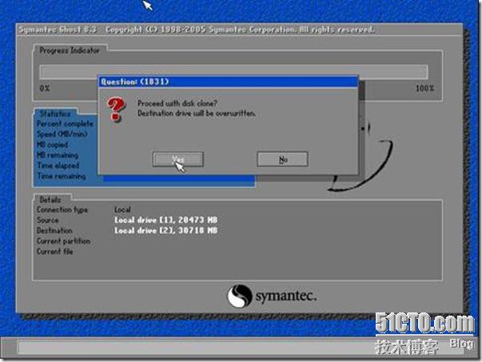Screen dimensions: 482x362
Task: Click the 'Current partition' label
Action: click(x=64, y=241)
